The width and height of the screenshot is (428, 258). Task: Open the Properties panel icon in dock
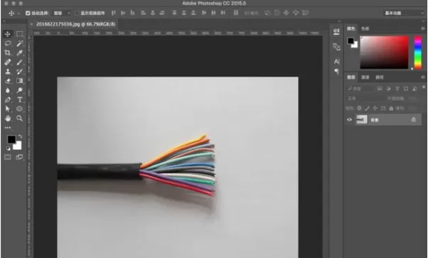336,47
